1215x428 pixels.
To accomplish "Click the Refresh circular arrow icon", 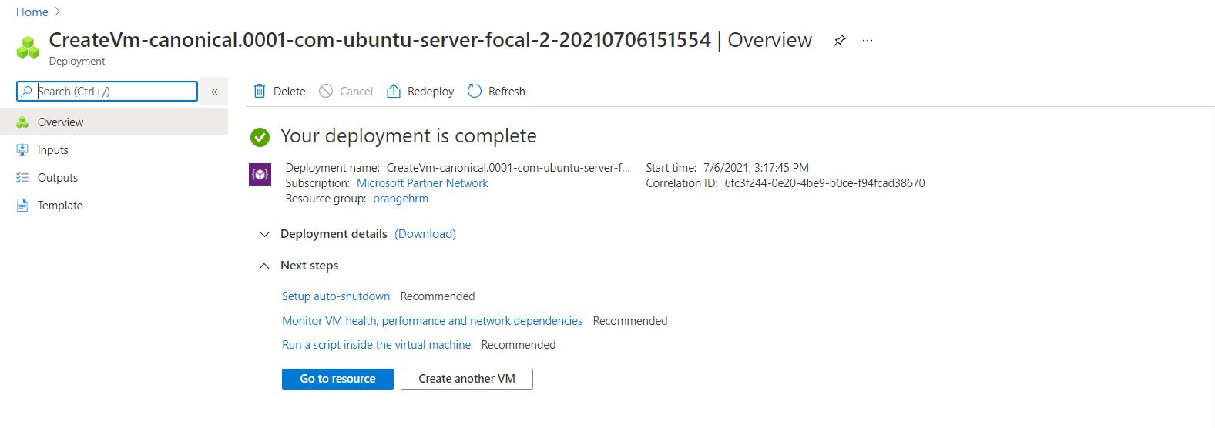I will pos(475,91).
